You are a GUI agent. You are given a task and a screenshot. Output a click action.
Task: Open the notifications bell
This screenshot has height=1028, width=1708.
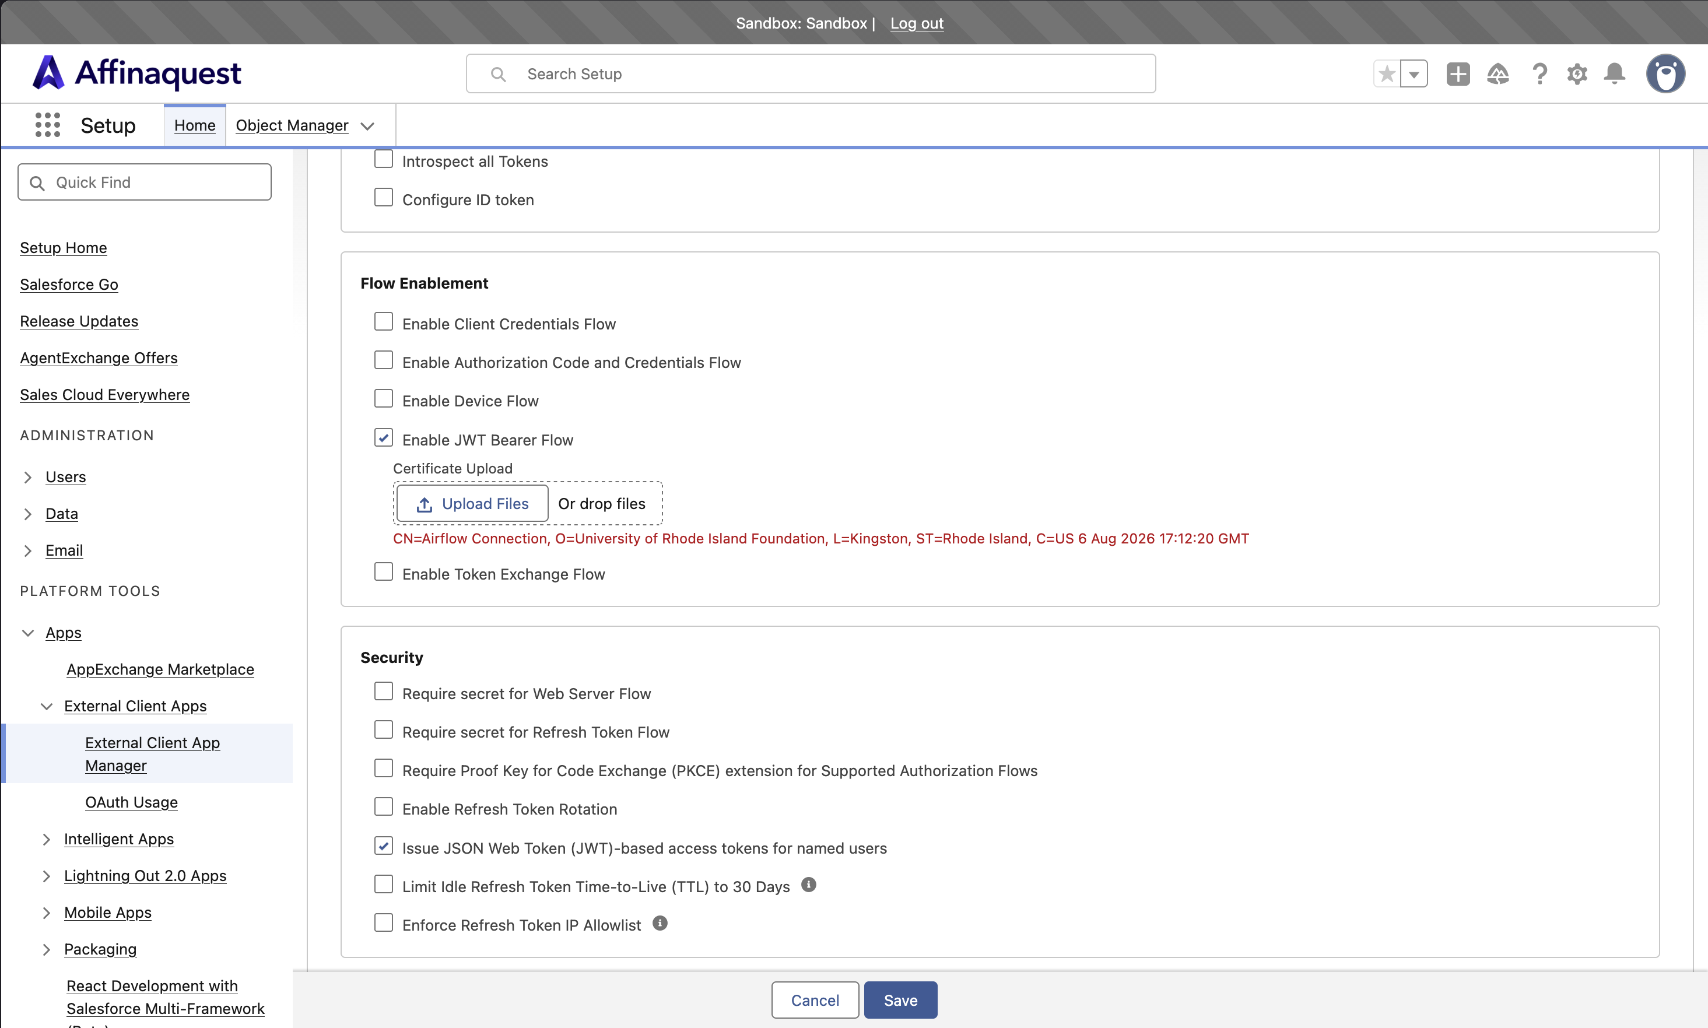(1615, 74)
